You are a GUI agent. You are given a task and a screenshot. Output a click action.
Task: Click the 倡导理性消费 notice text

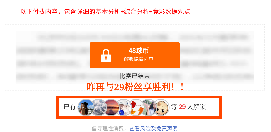[108, 128]
